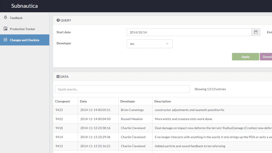This screenshot has height=153, width=272.
Task: Click developer name Brian Cummings
Action: click(x=132, y=110)
